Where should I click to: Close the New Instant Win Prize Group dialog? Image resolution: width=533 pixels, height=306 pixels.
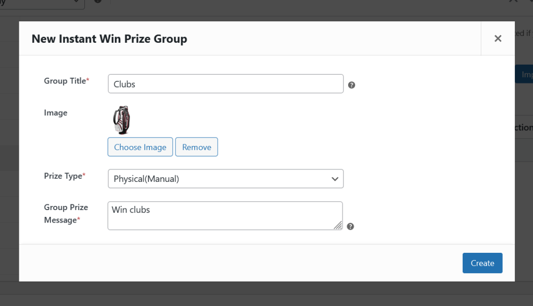pos(498,39)
